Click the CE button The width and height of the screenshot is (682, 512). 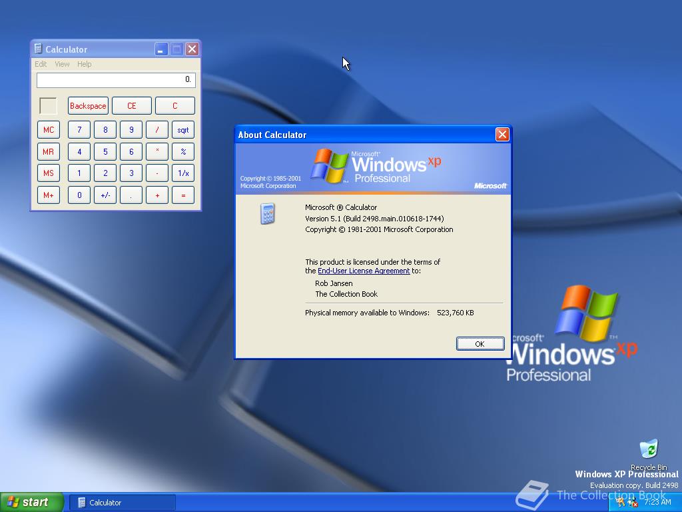point(132,106)
